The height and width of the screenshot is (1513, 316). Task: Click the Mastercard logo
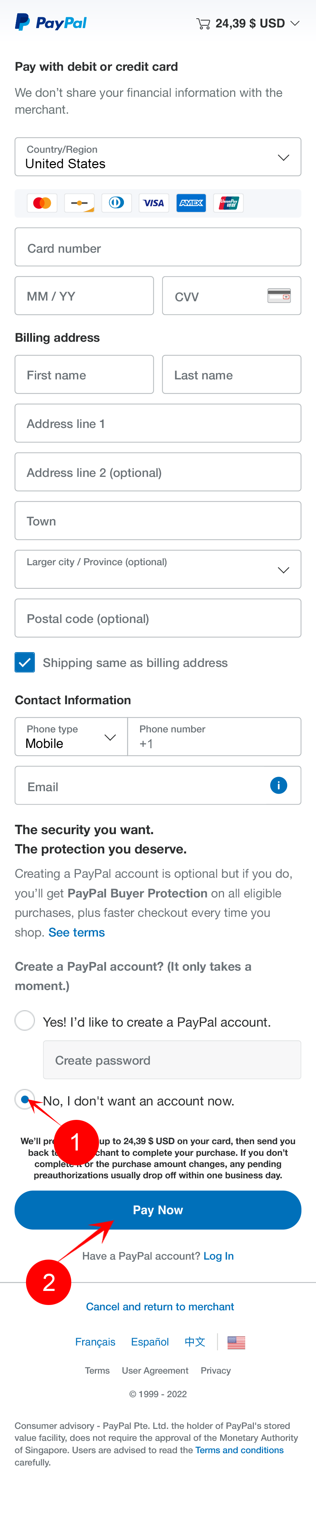[x=42, y=203]
